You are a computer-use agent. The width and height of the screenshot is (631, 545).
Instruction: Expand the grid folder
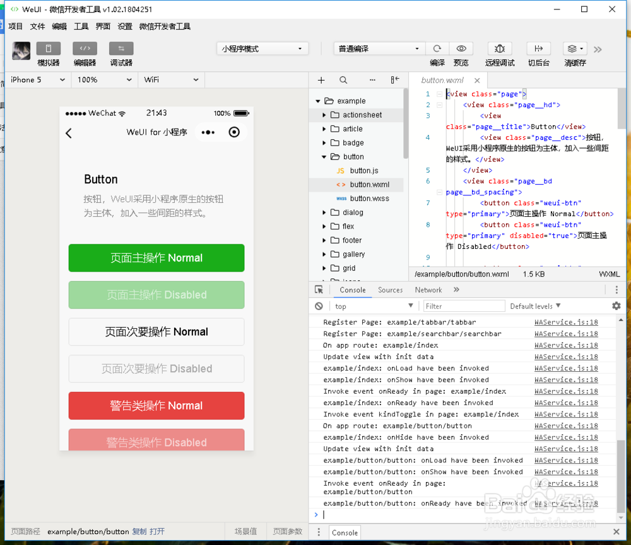tap(324, 268)
